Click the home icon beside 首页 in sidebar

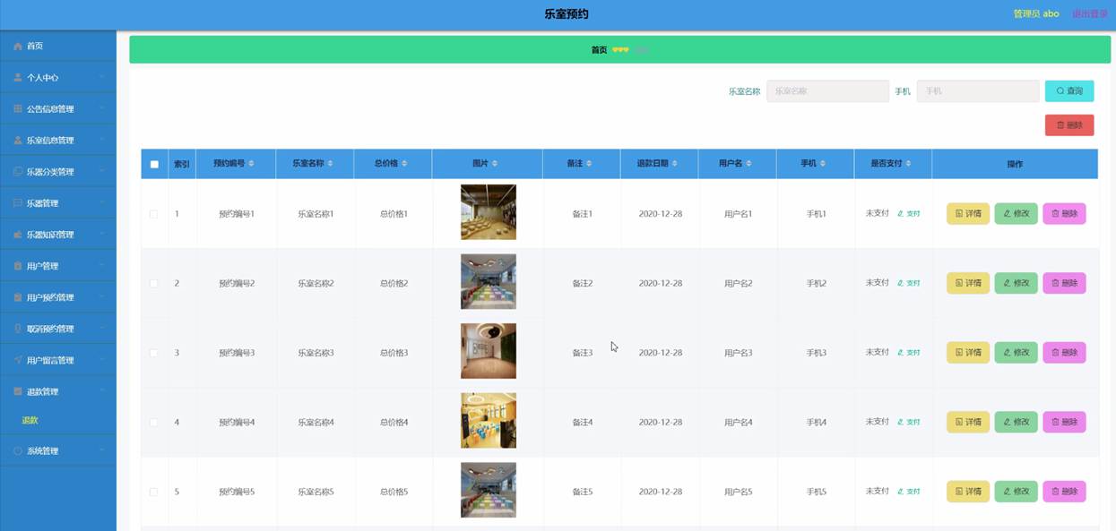click(18, 46)
